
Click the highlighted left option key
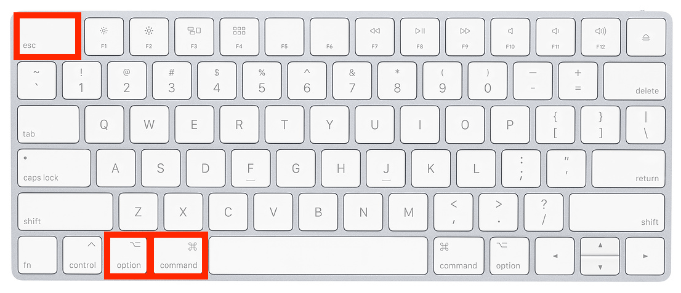pos(129,256)
